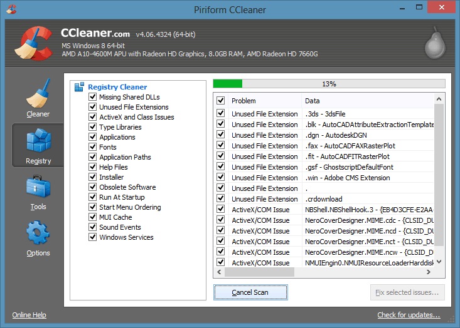Viewport: 460px width, 328px height.
Task: Click the 13% scan progress bar
Action: 329,84
